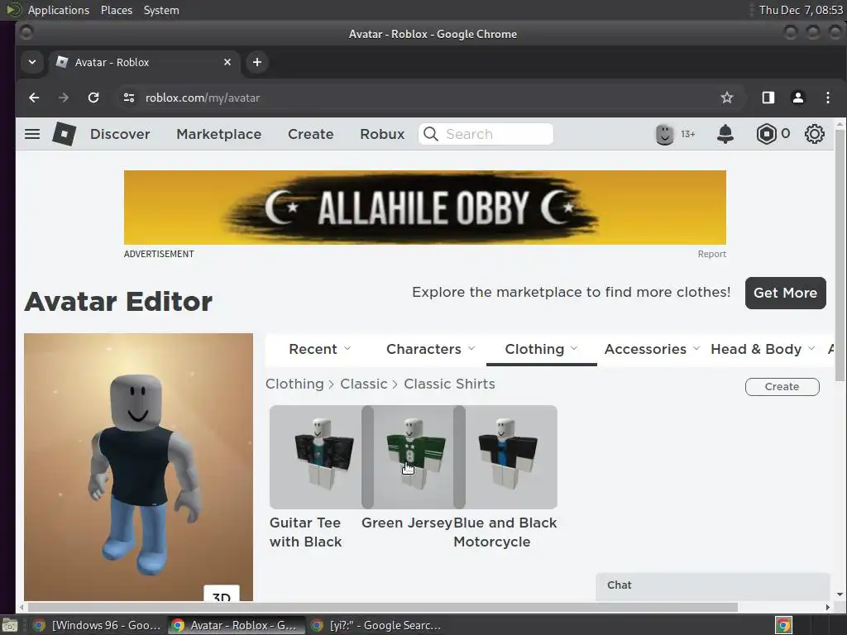Expand the Head & Body dropdown tab
This screenshot has width=847, height=635.
762,350
